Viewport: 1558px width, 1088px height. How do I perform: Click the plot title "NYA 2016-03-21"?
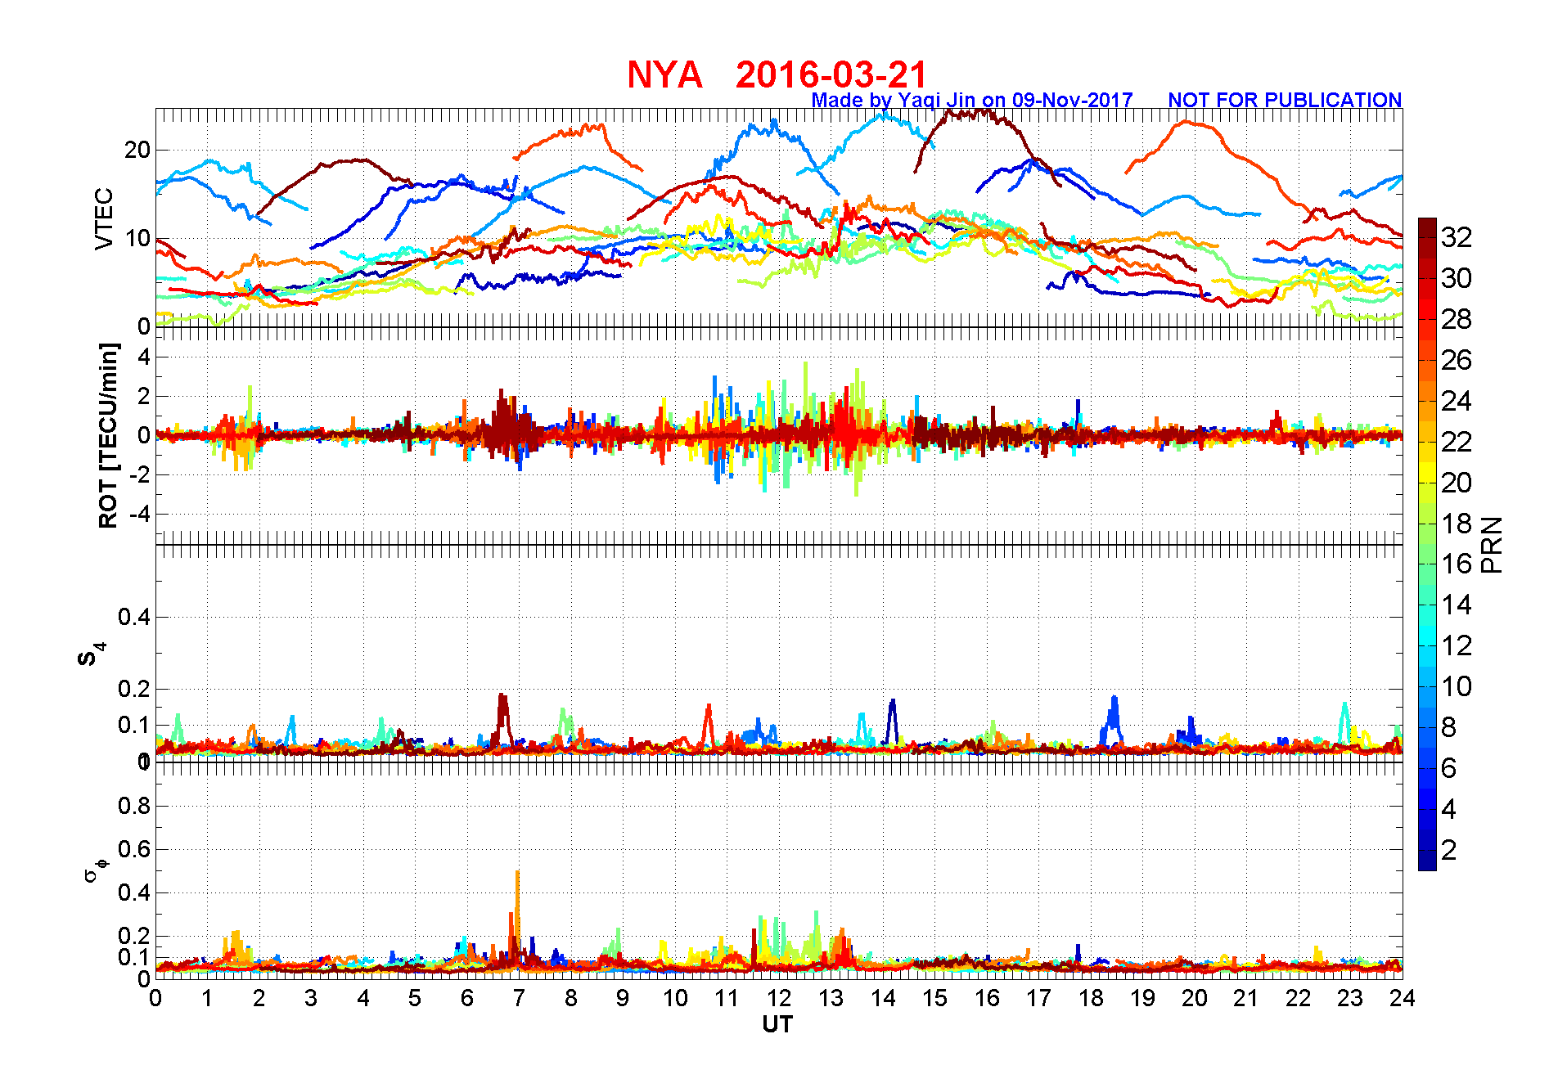777,74
